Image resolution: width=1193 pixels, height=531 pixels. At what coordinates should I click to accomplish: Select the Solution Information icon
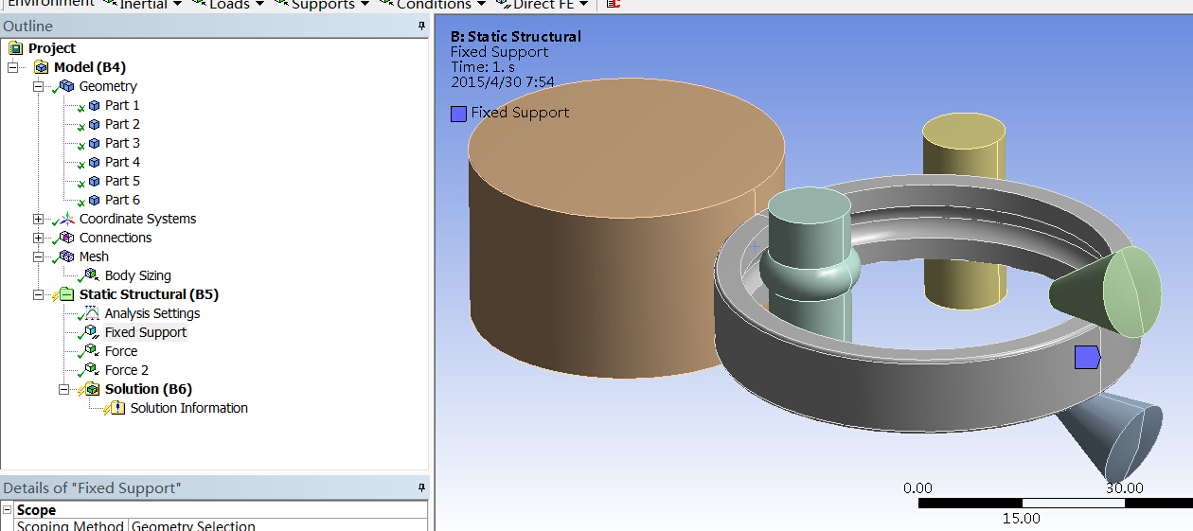pos(117,408)
